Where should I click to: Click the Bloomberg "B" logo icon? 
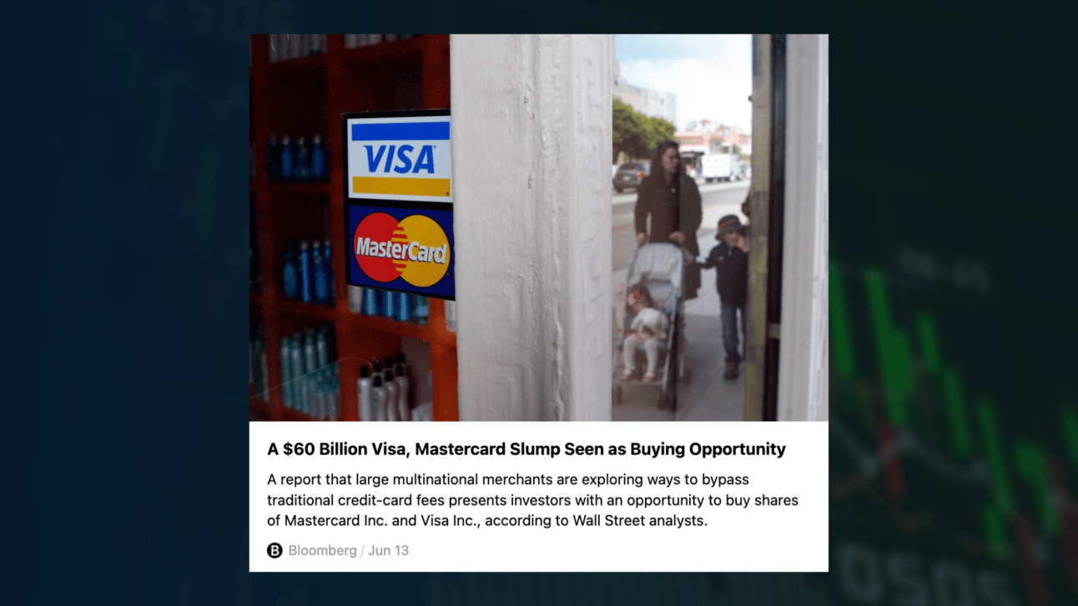tap(275, 550)
